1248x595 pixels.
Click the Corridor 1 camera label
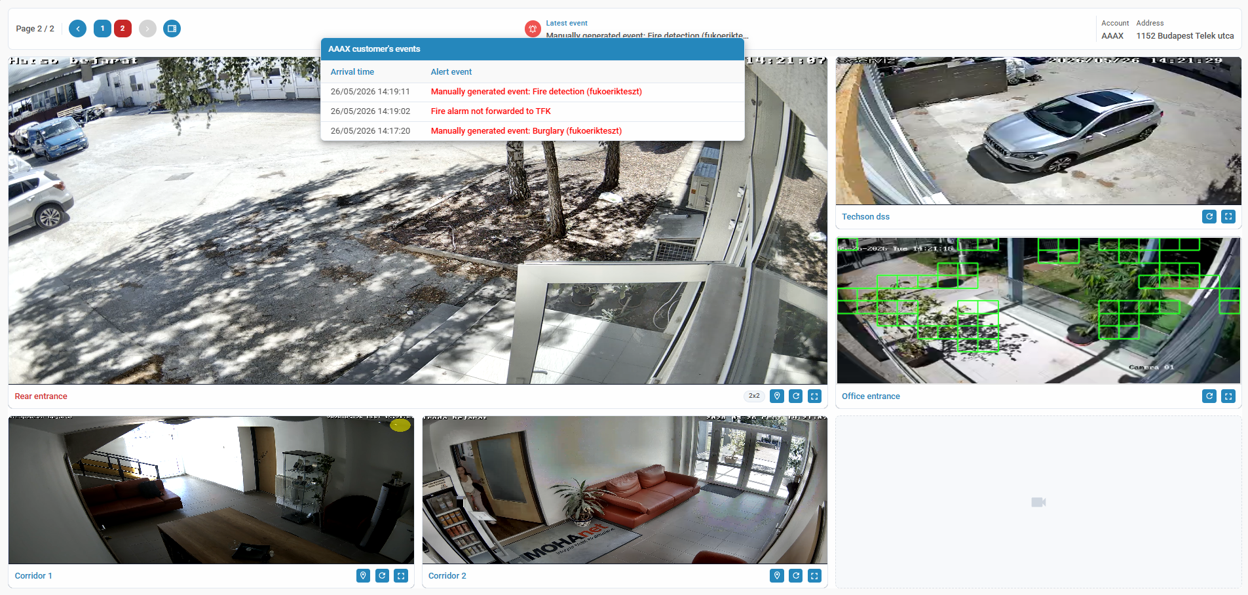(x=33, y=576)
